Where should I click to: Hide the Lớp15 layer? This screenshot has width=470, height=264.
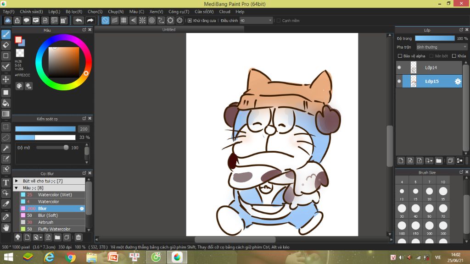[399, 82]
